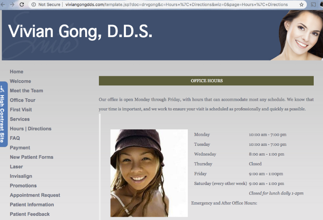Open Meet the Team page

click(x=26, y=91)
